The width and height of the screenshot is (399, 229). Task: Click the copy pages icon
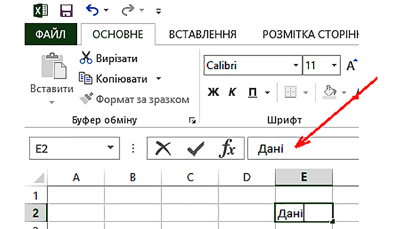click(85, 78)
